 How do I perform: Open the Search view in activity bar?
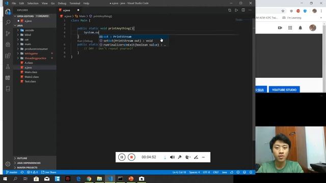[x=8, y=22]
